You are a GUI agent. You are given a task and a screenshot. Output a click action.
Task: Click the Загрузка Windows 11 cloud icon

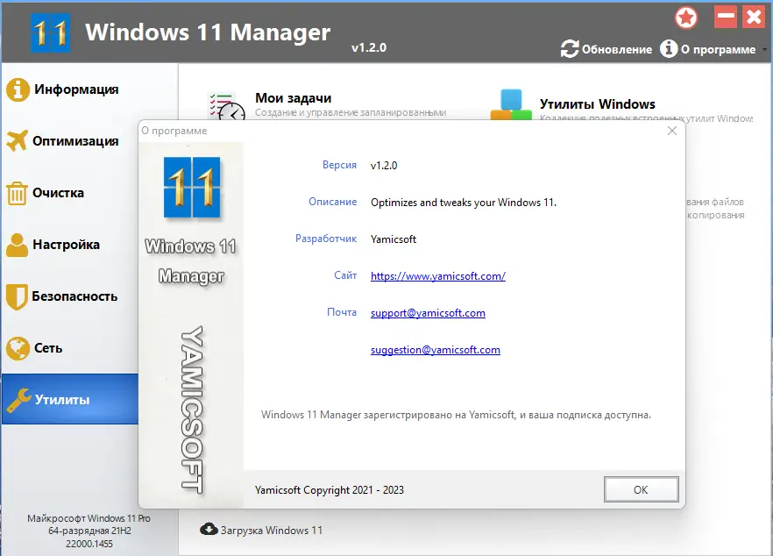click(208, 530)
